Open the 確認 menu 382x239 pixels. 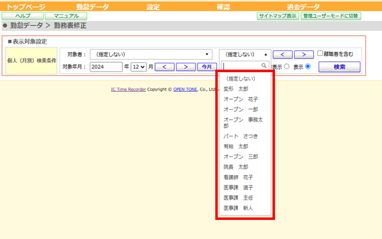[x=223, y=7]
